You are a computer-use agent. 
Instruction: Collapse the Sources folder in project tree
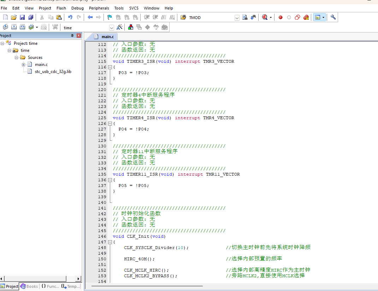click(x=17, y=57)
